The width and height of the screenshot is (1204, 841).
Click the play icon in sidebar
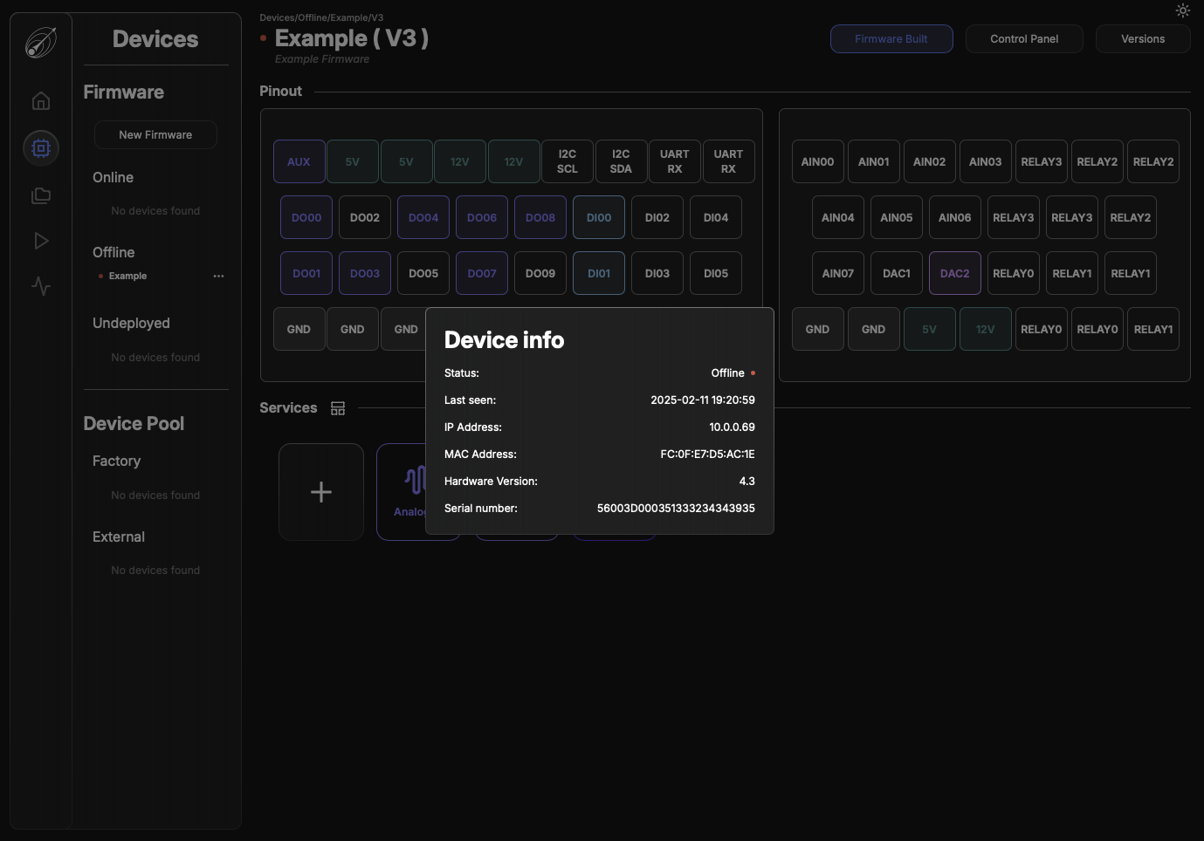point(41,241)
